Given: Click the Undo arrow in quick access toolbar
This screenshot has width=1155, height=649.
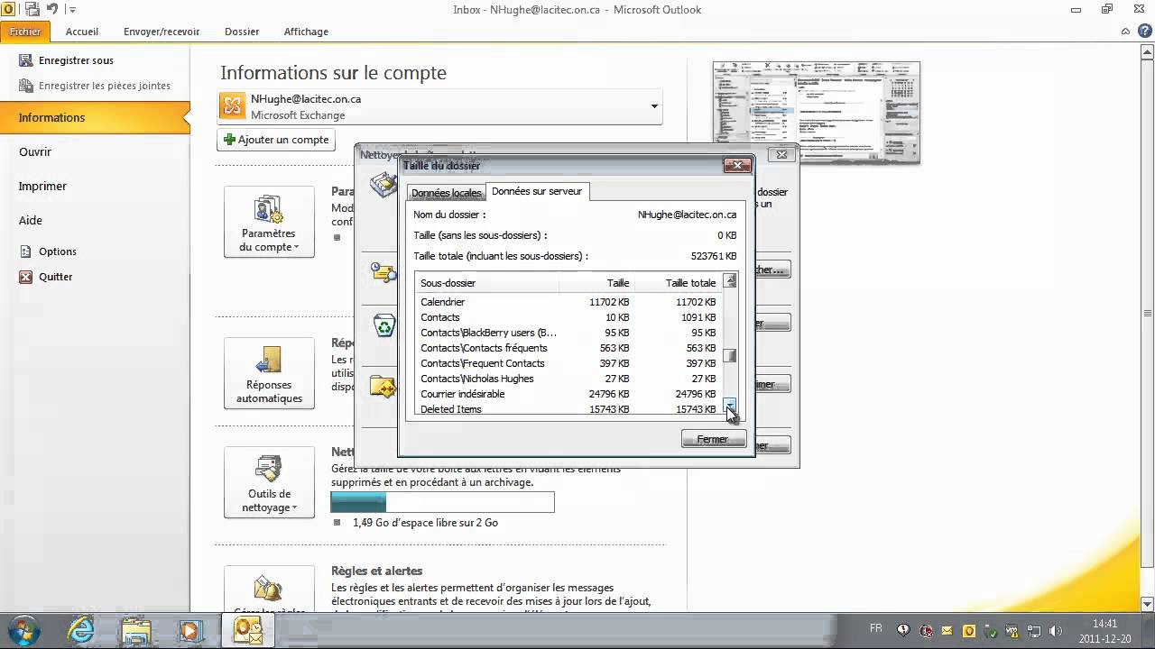Looking at the screenshot, I should (x=52, y=9).
